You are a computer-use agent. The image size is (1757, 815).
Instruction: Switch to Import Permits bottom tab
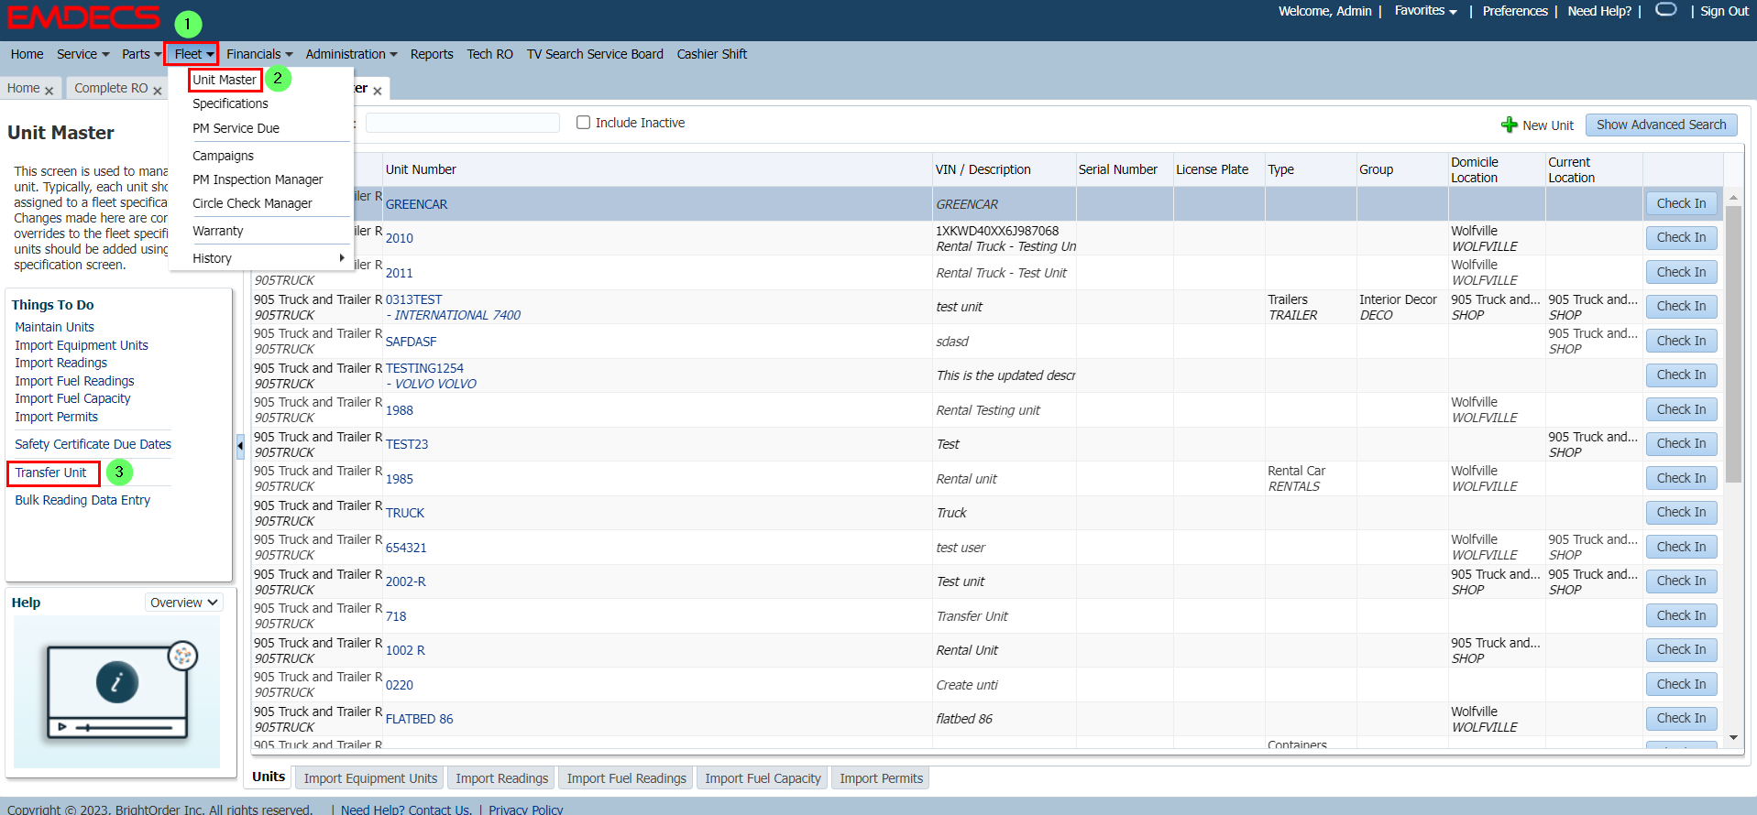tap(881, 778)
